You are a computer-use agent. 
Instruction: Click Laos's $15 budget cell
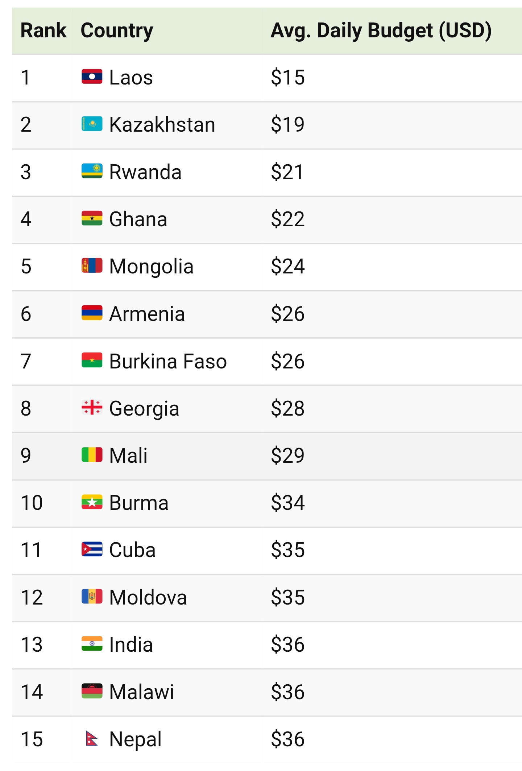(x=287, y=77)
